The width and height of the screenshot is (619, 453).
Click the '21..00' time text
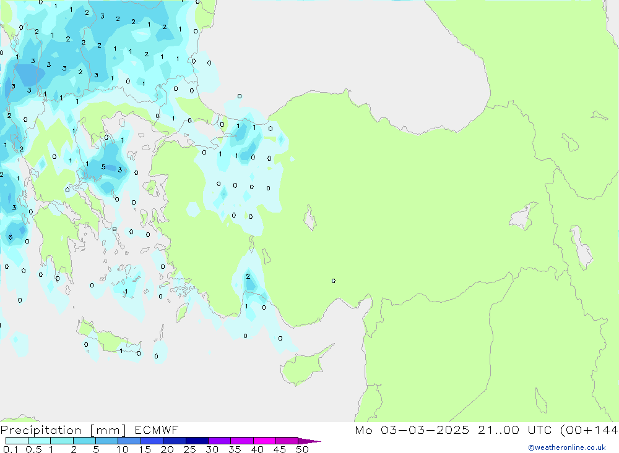click(x=498, y=430)
